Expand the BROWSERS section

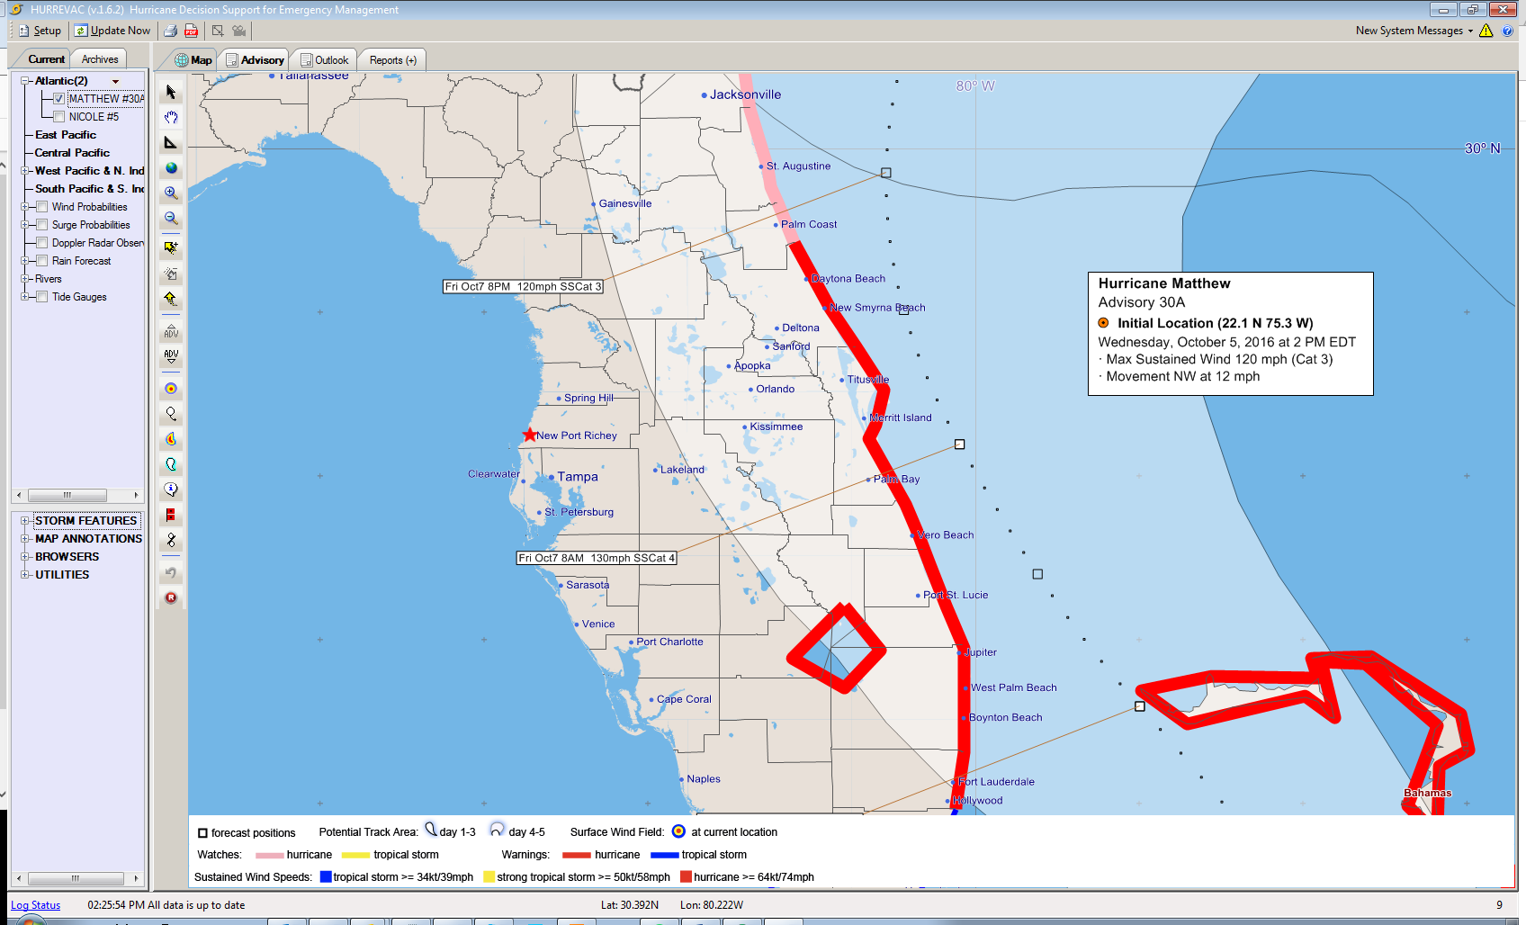pyautogui.click(x=25, y=557)
